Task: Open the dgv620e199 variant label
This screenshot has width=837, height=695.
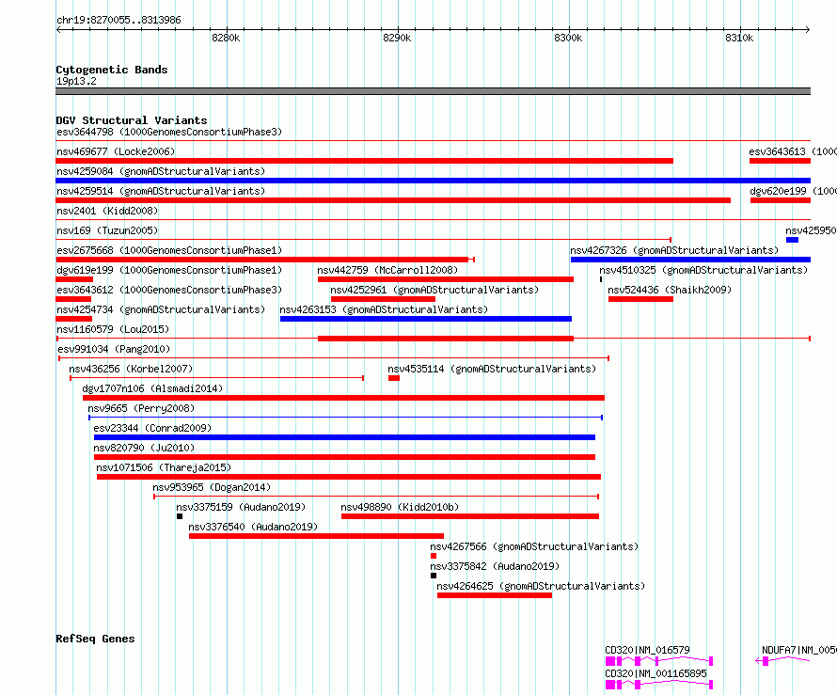Action: [x=793, y=191]
